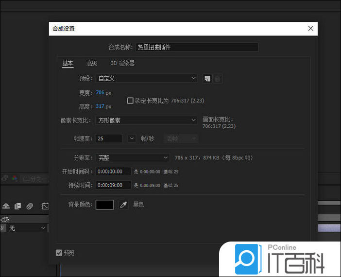Viewport: 341px width, 277px height.
Task: Open the 分辨率 dropdown
Action: tap(132, 157)
